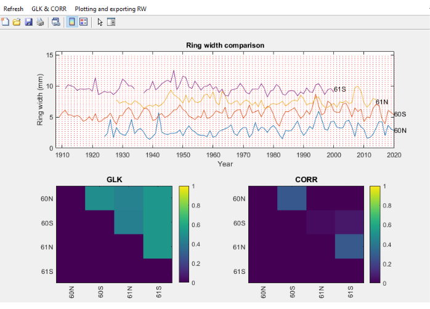The height and width of the screenshot is (309, 430).
Task: Toggle the Insert Legend toolbar icon
Action: tap(83, 22)
